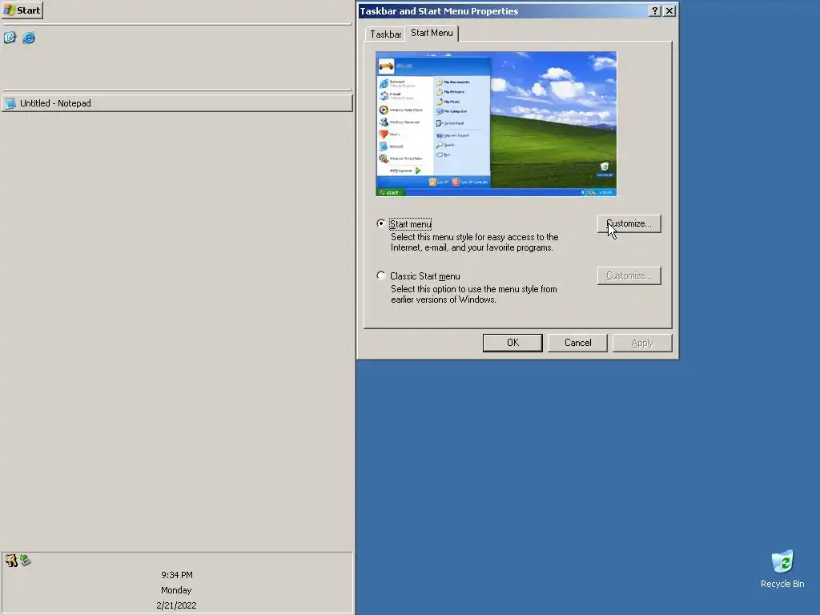Open the Start button in the taskbar
820x615 pixels.
pos(22,10)
